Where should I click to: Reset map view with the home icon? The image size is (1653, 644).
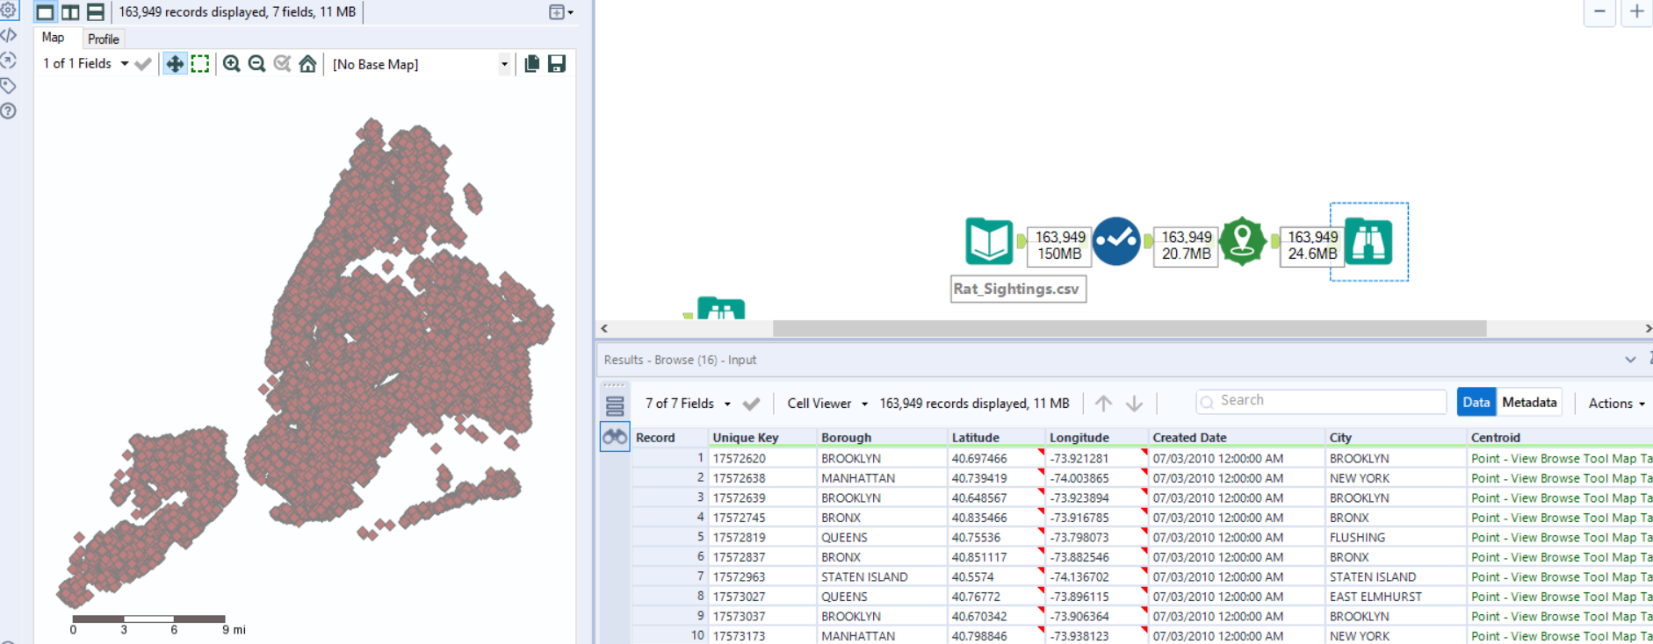pos(307,64)
